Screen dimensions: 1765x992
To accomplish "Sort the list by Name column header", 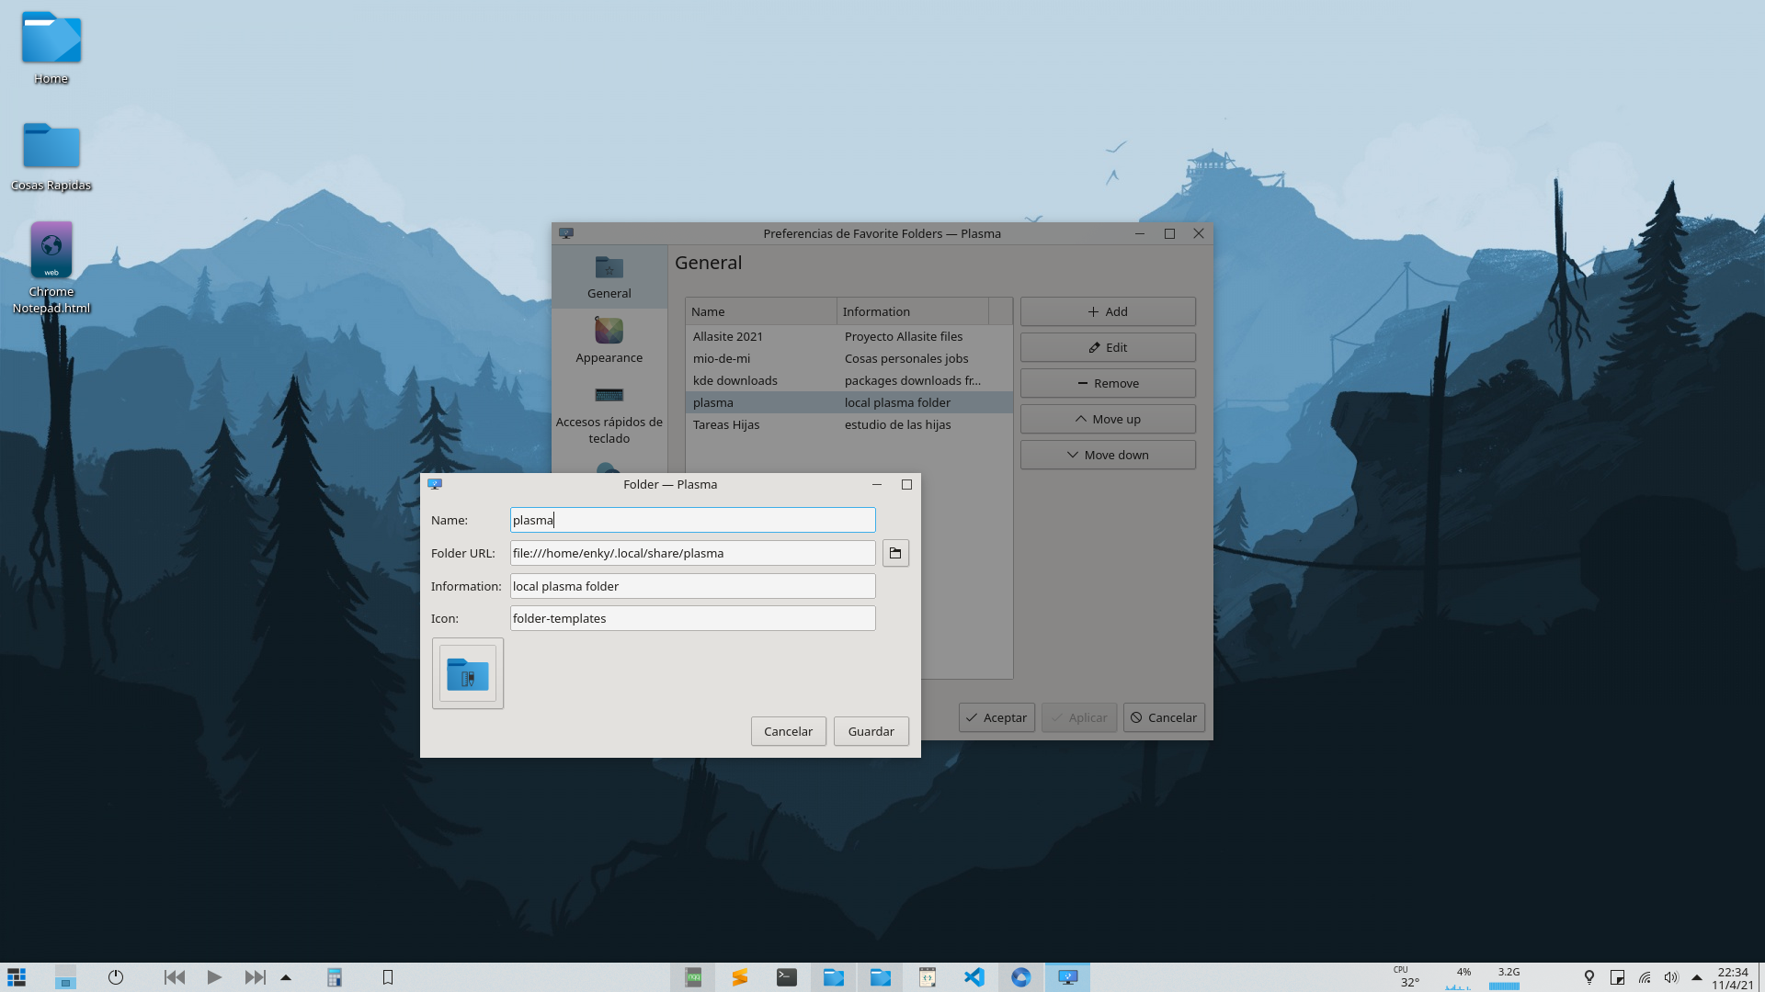I will 761,311.
